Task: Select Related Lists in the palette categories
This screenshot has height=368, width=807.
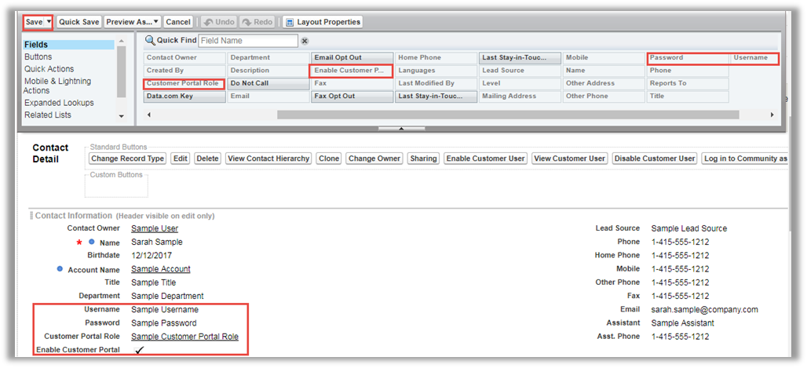Action: click(47, 115)
